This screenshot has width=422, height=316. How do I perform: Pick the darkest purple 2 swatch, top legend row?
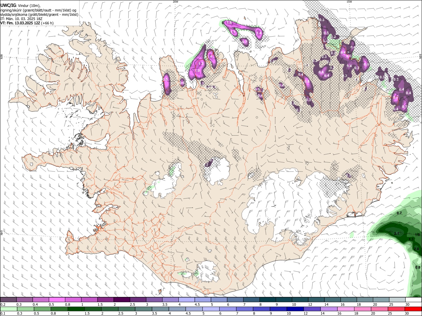coord(122,300)
